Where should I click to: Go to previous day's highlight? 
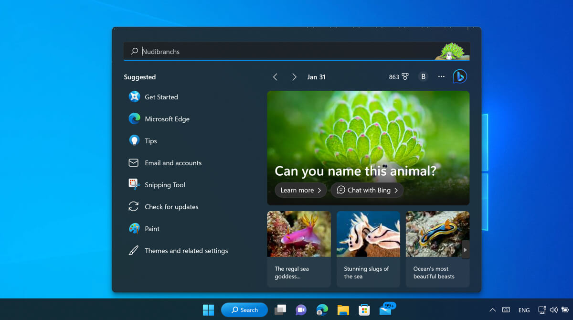[x=275, y=77]
